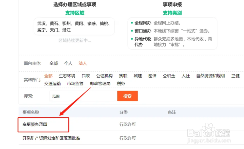Filter by 公积金 department
The image size is (244, 149).
coord(169,76)
